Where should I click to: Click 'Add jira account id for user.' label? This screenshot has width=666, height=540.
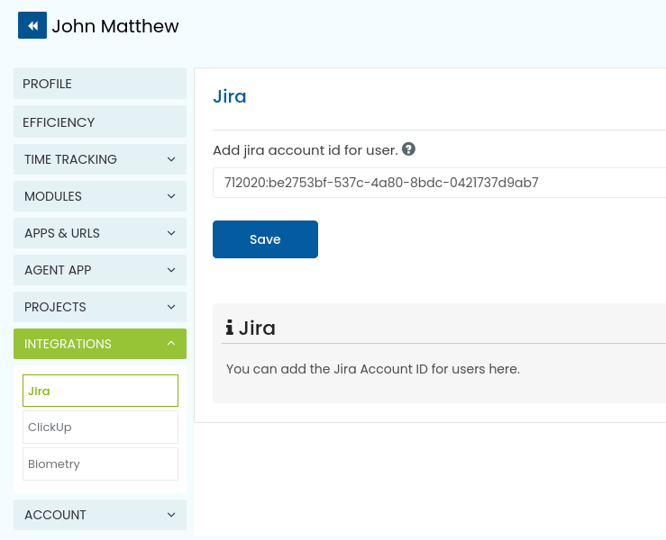[x=306, y=150]
